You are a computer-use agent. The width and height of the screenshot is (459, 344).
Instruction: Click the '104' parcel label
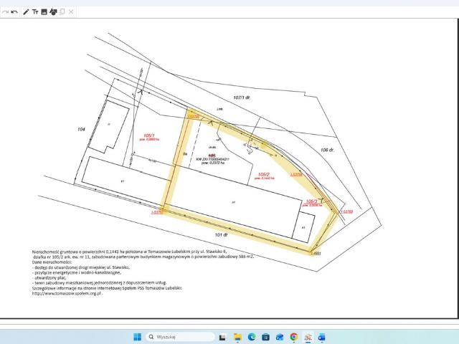click(x=81, y=129)
